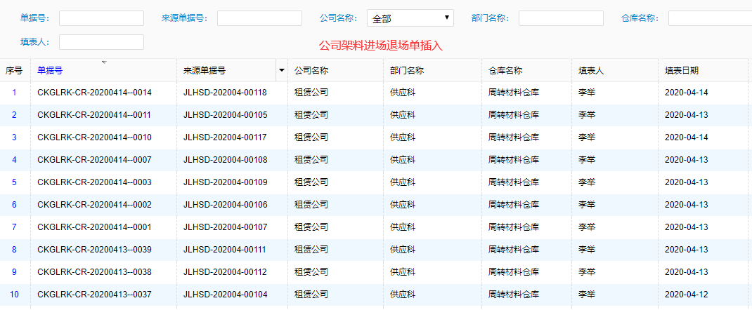Select source number JLHSD-202004-00104

(x=226, y=294)
